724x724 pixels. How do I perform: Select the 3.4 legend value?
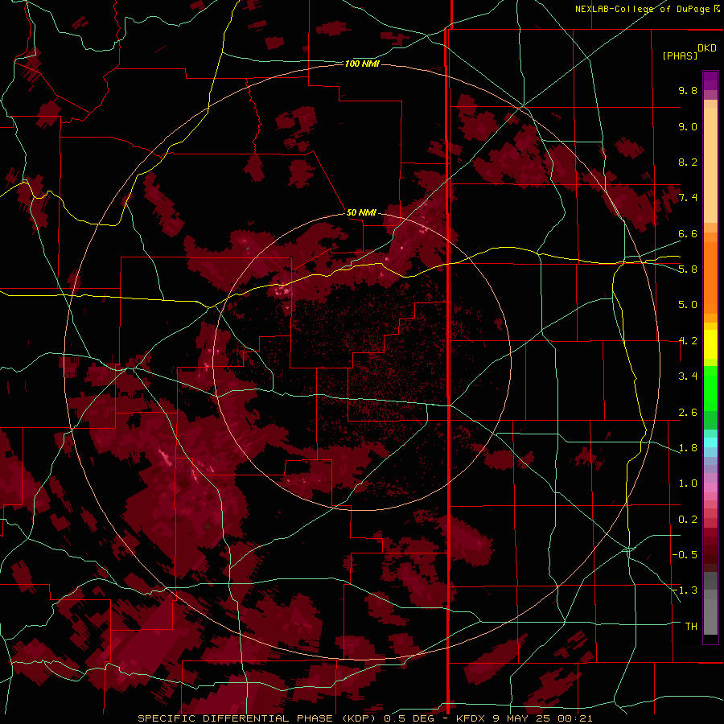pos(688,376)
